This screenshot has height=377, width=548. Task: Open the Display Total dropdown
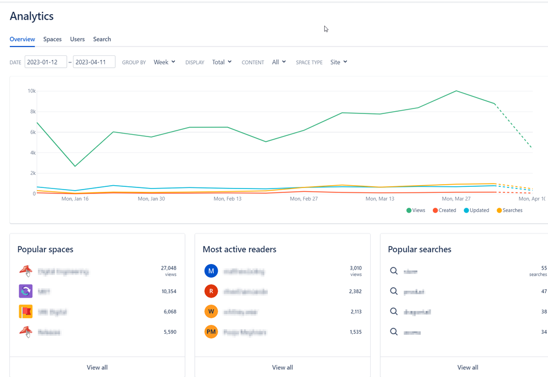point(222,62)
